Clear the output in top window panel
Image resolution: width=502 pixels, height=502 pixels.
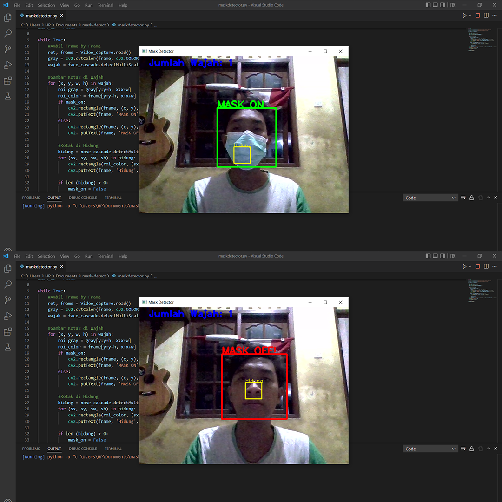(463, 198)
